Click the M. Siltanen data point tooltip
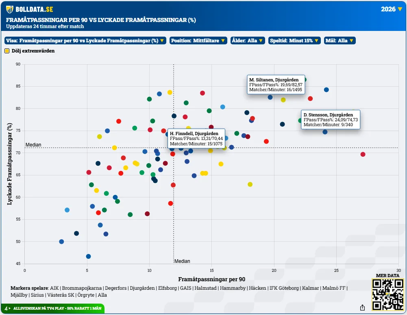Image resolution: width=407 pixels, height=315 pixels. point(276,85)
